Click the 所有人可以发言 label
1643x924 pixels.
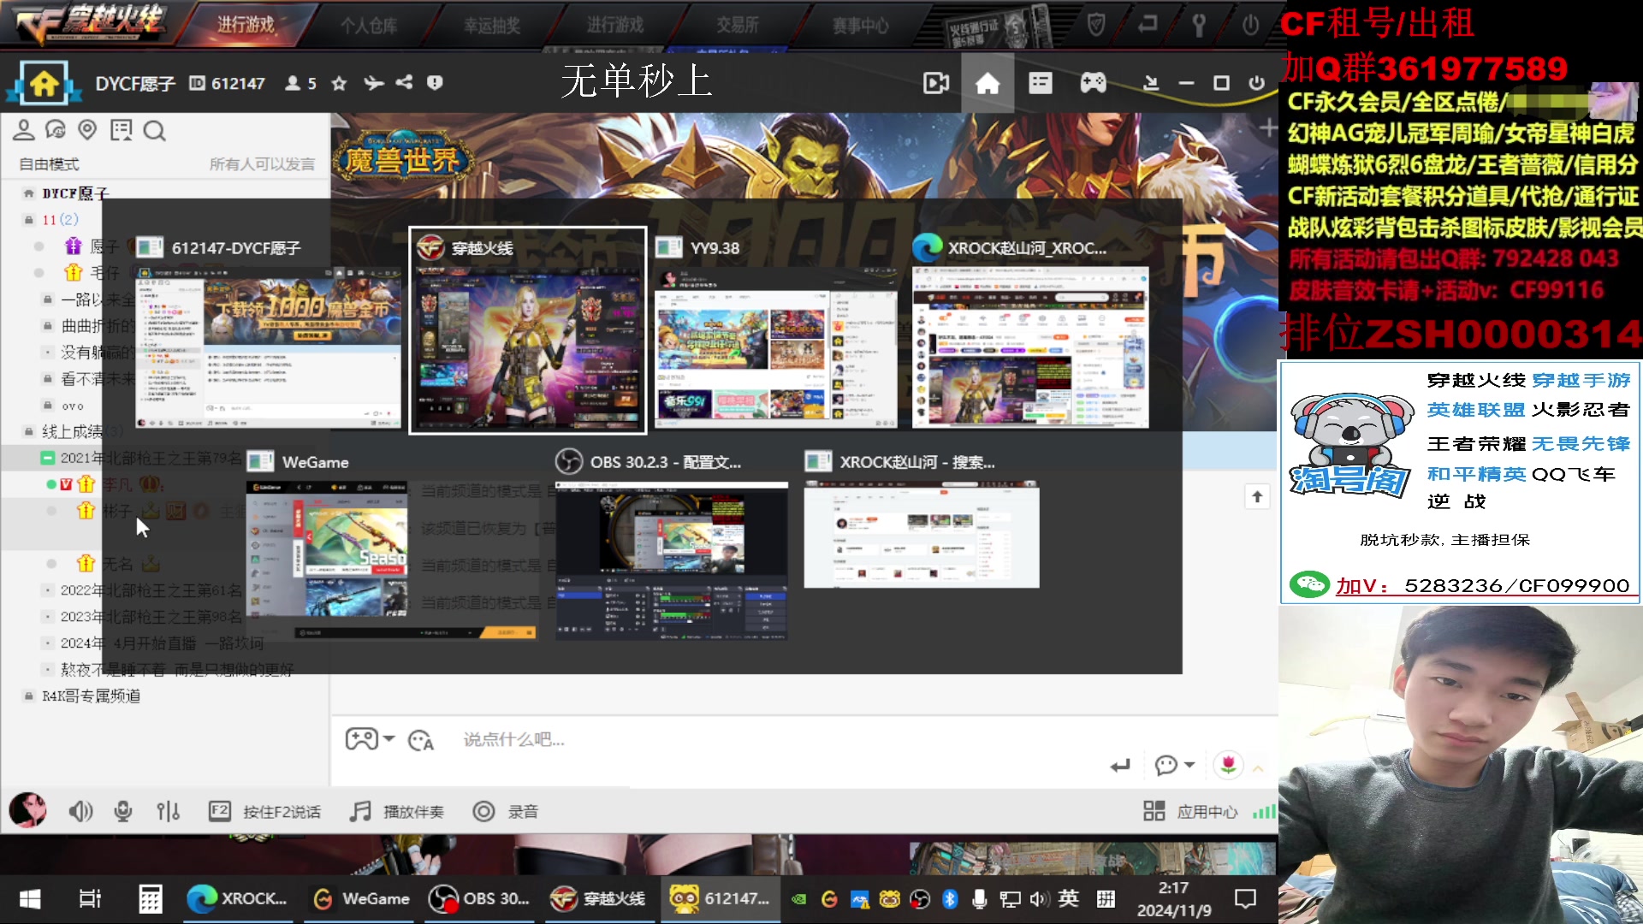[262, 164]
